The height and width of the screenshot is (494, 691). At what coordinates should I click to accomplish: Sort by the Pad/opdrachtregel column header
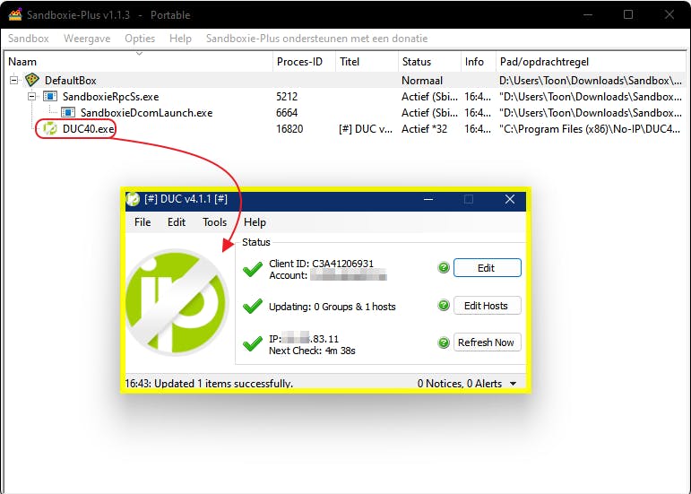pyautogui.click(x=591, y=62)
